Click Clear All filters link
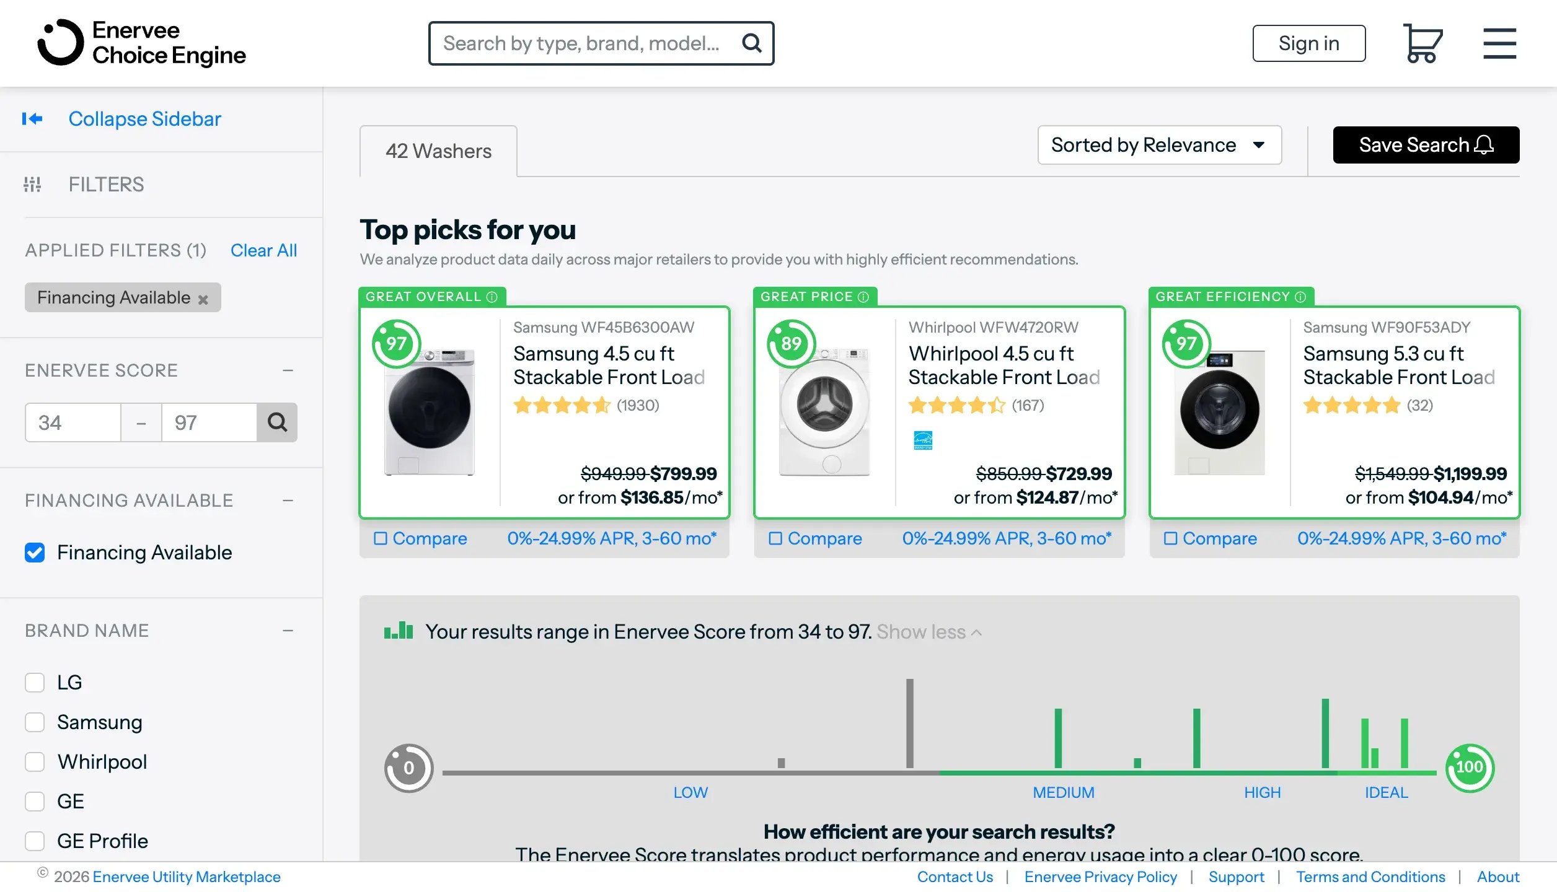This screenshot has width=1557, height=892. [x=263, y=250]
